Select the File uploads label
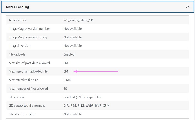The image size is (195, 120). [17, 54]
